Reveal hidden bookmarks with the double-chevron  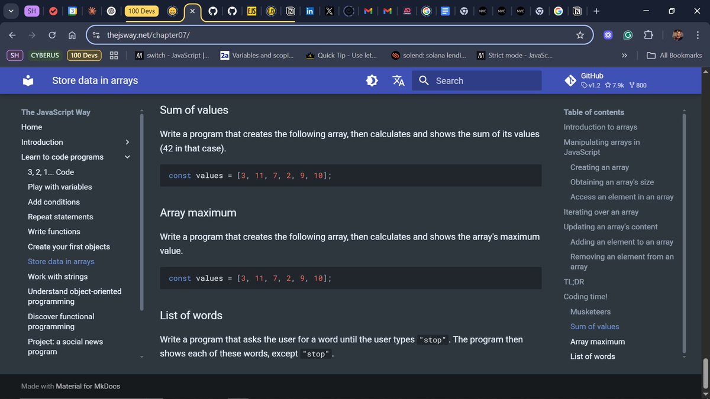click(x=624, y=55)
